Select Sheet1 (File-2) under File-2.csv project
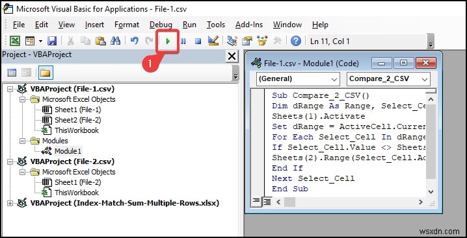This screenshot has width=467, height=238. [x=78, y=182]
